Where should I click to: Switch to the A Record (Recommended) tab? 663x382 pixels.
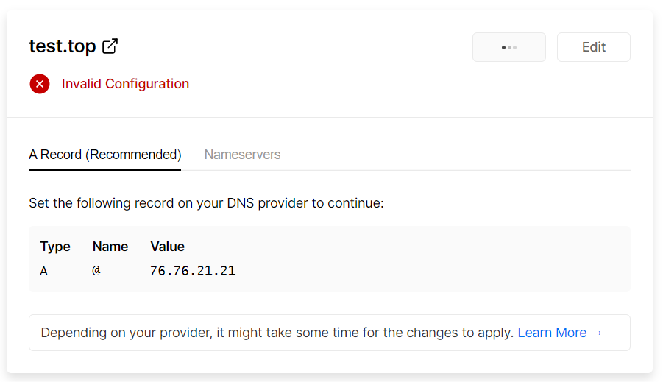104,155
